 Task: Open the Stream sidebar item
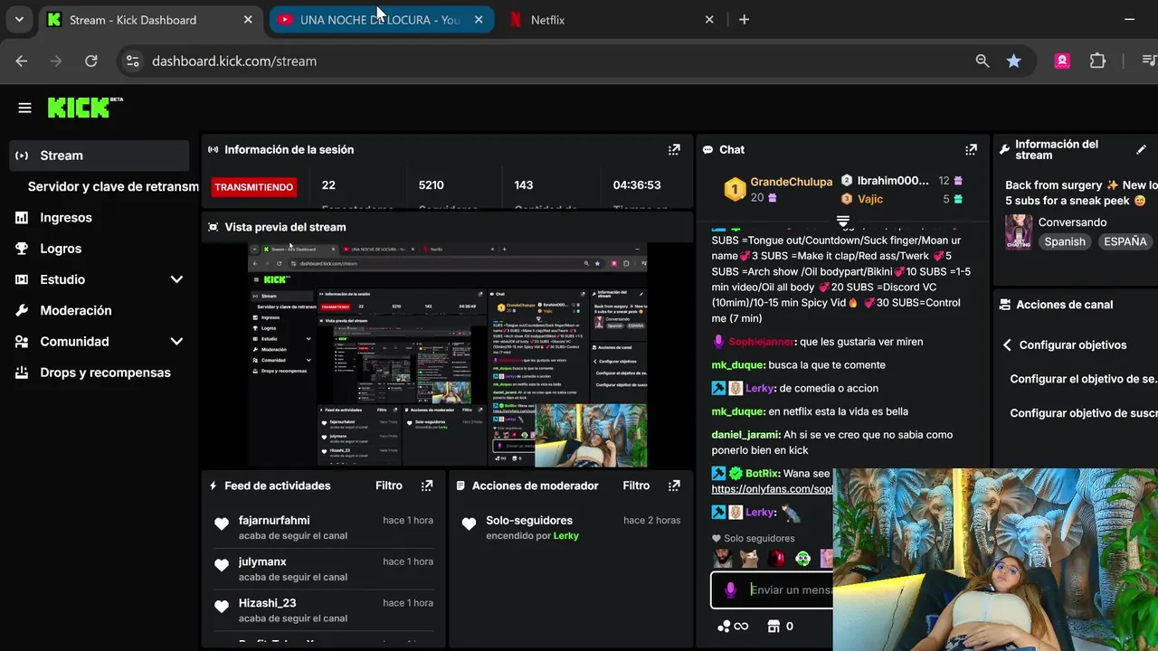tap(100, 156)
